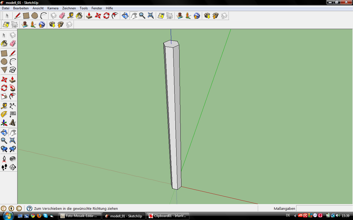353x220 pixels.
Task: Open the Fenster menu
Action: click(x=97, y=8)
